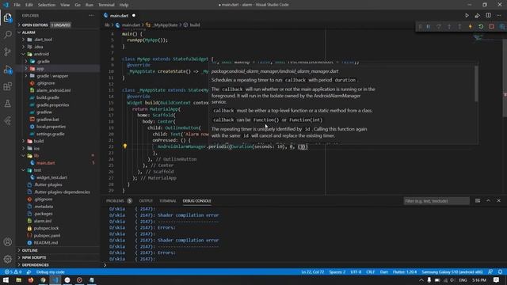Open the Search view in activity bar
The width and height of the screenshot is (507, 285).
coord(7,35)
